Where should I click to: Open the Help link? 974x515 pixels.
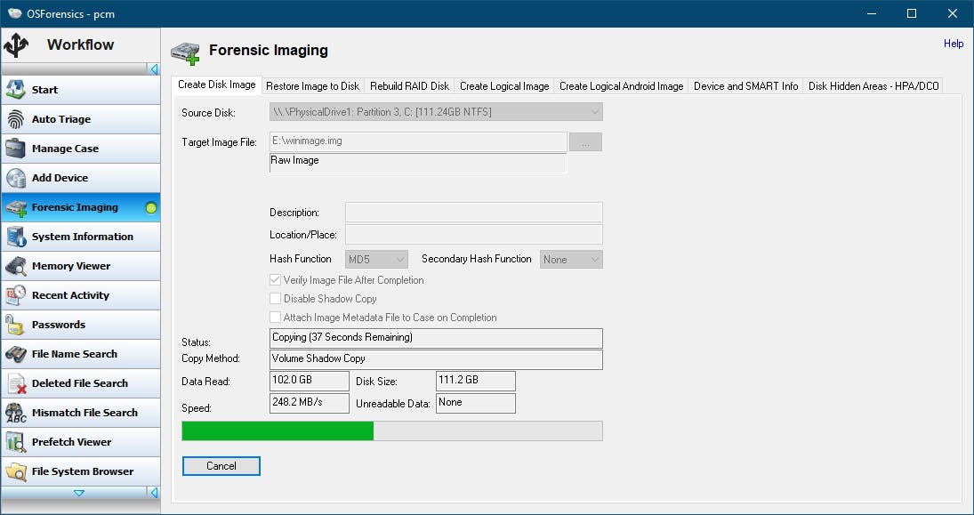(954, 44)
